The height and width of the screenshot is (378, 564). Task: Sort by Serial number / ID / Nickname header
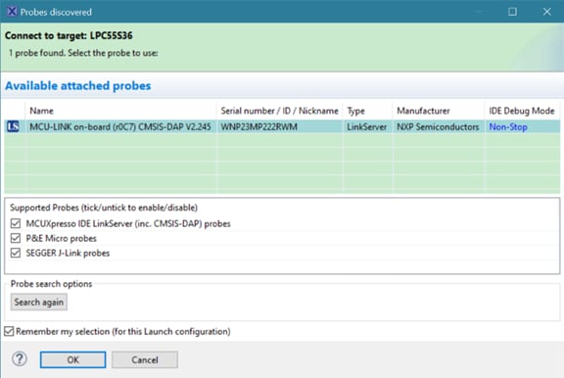279,111
